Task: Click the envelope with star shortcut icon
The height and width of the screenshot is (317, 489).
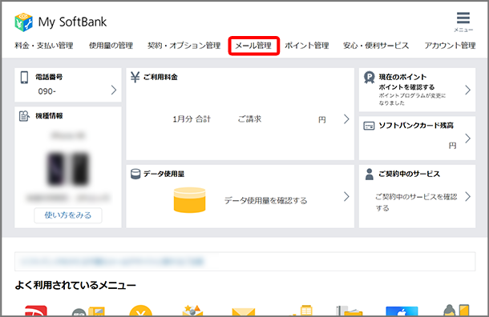Action: point(192,311)
